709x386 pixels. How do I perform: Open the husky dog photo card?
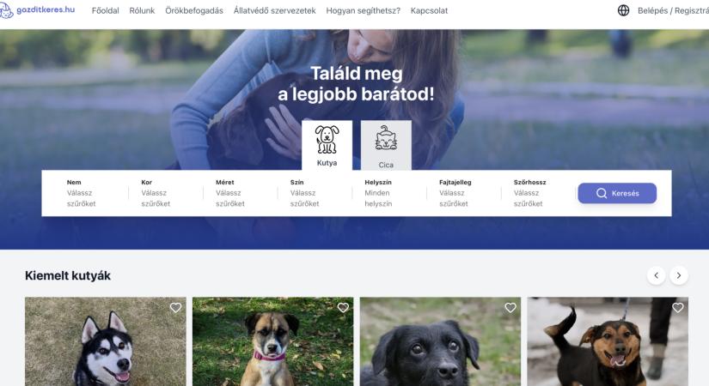pos(106,341)
